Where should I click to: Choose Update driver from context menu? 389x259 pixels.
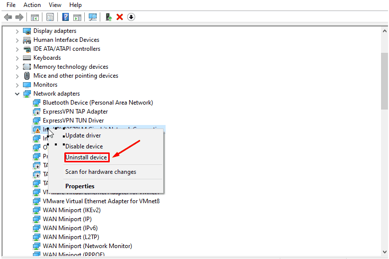point(106,135)
